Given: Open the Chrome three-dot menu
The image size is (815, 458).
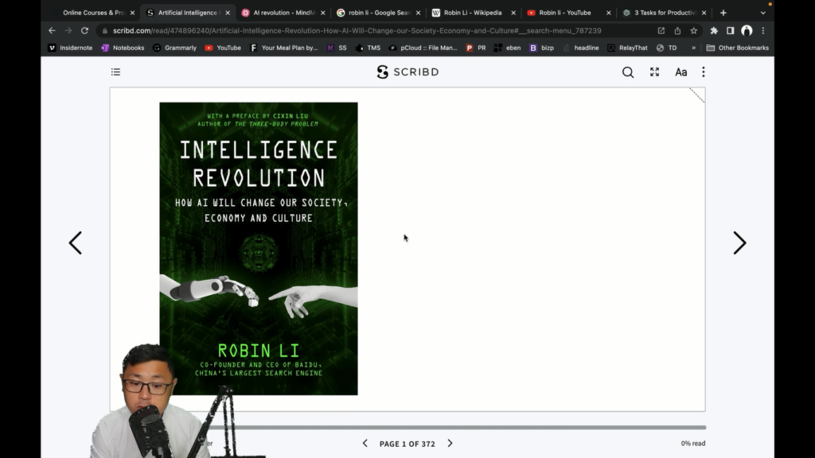Looking at the screenshot, I should 763,31.
